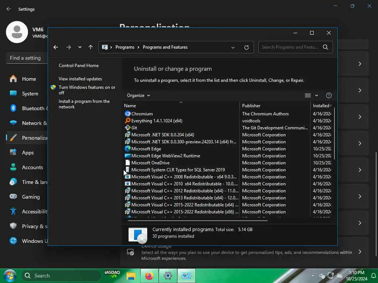Sort by the Publisher column header
This screenshot has height=283, width=378.
pos(275,106)
